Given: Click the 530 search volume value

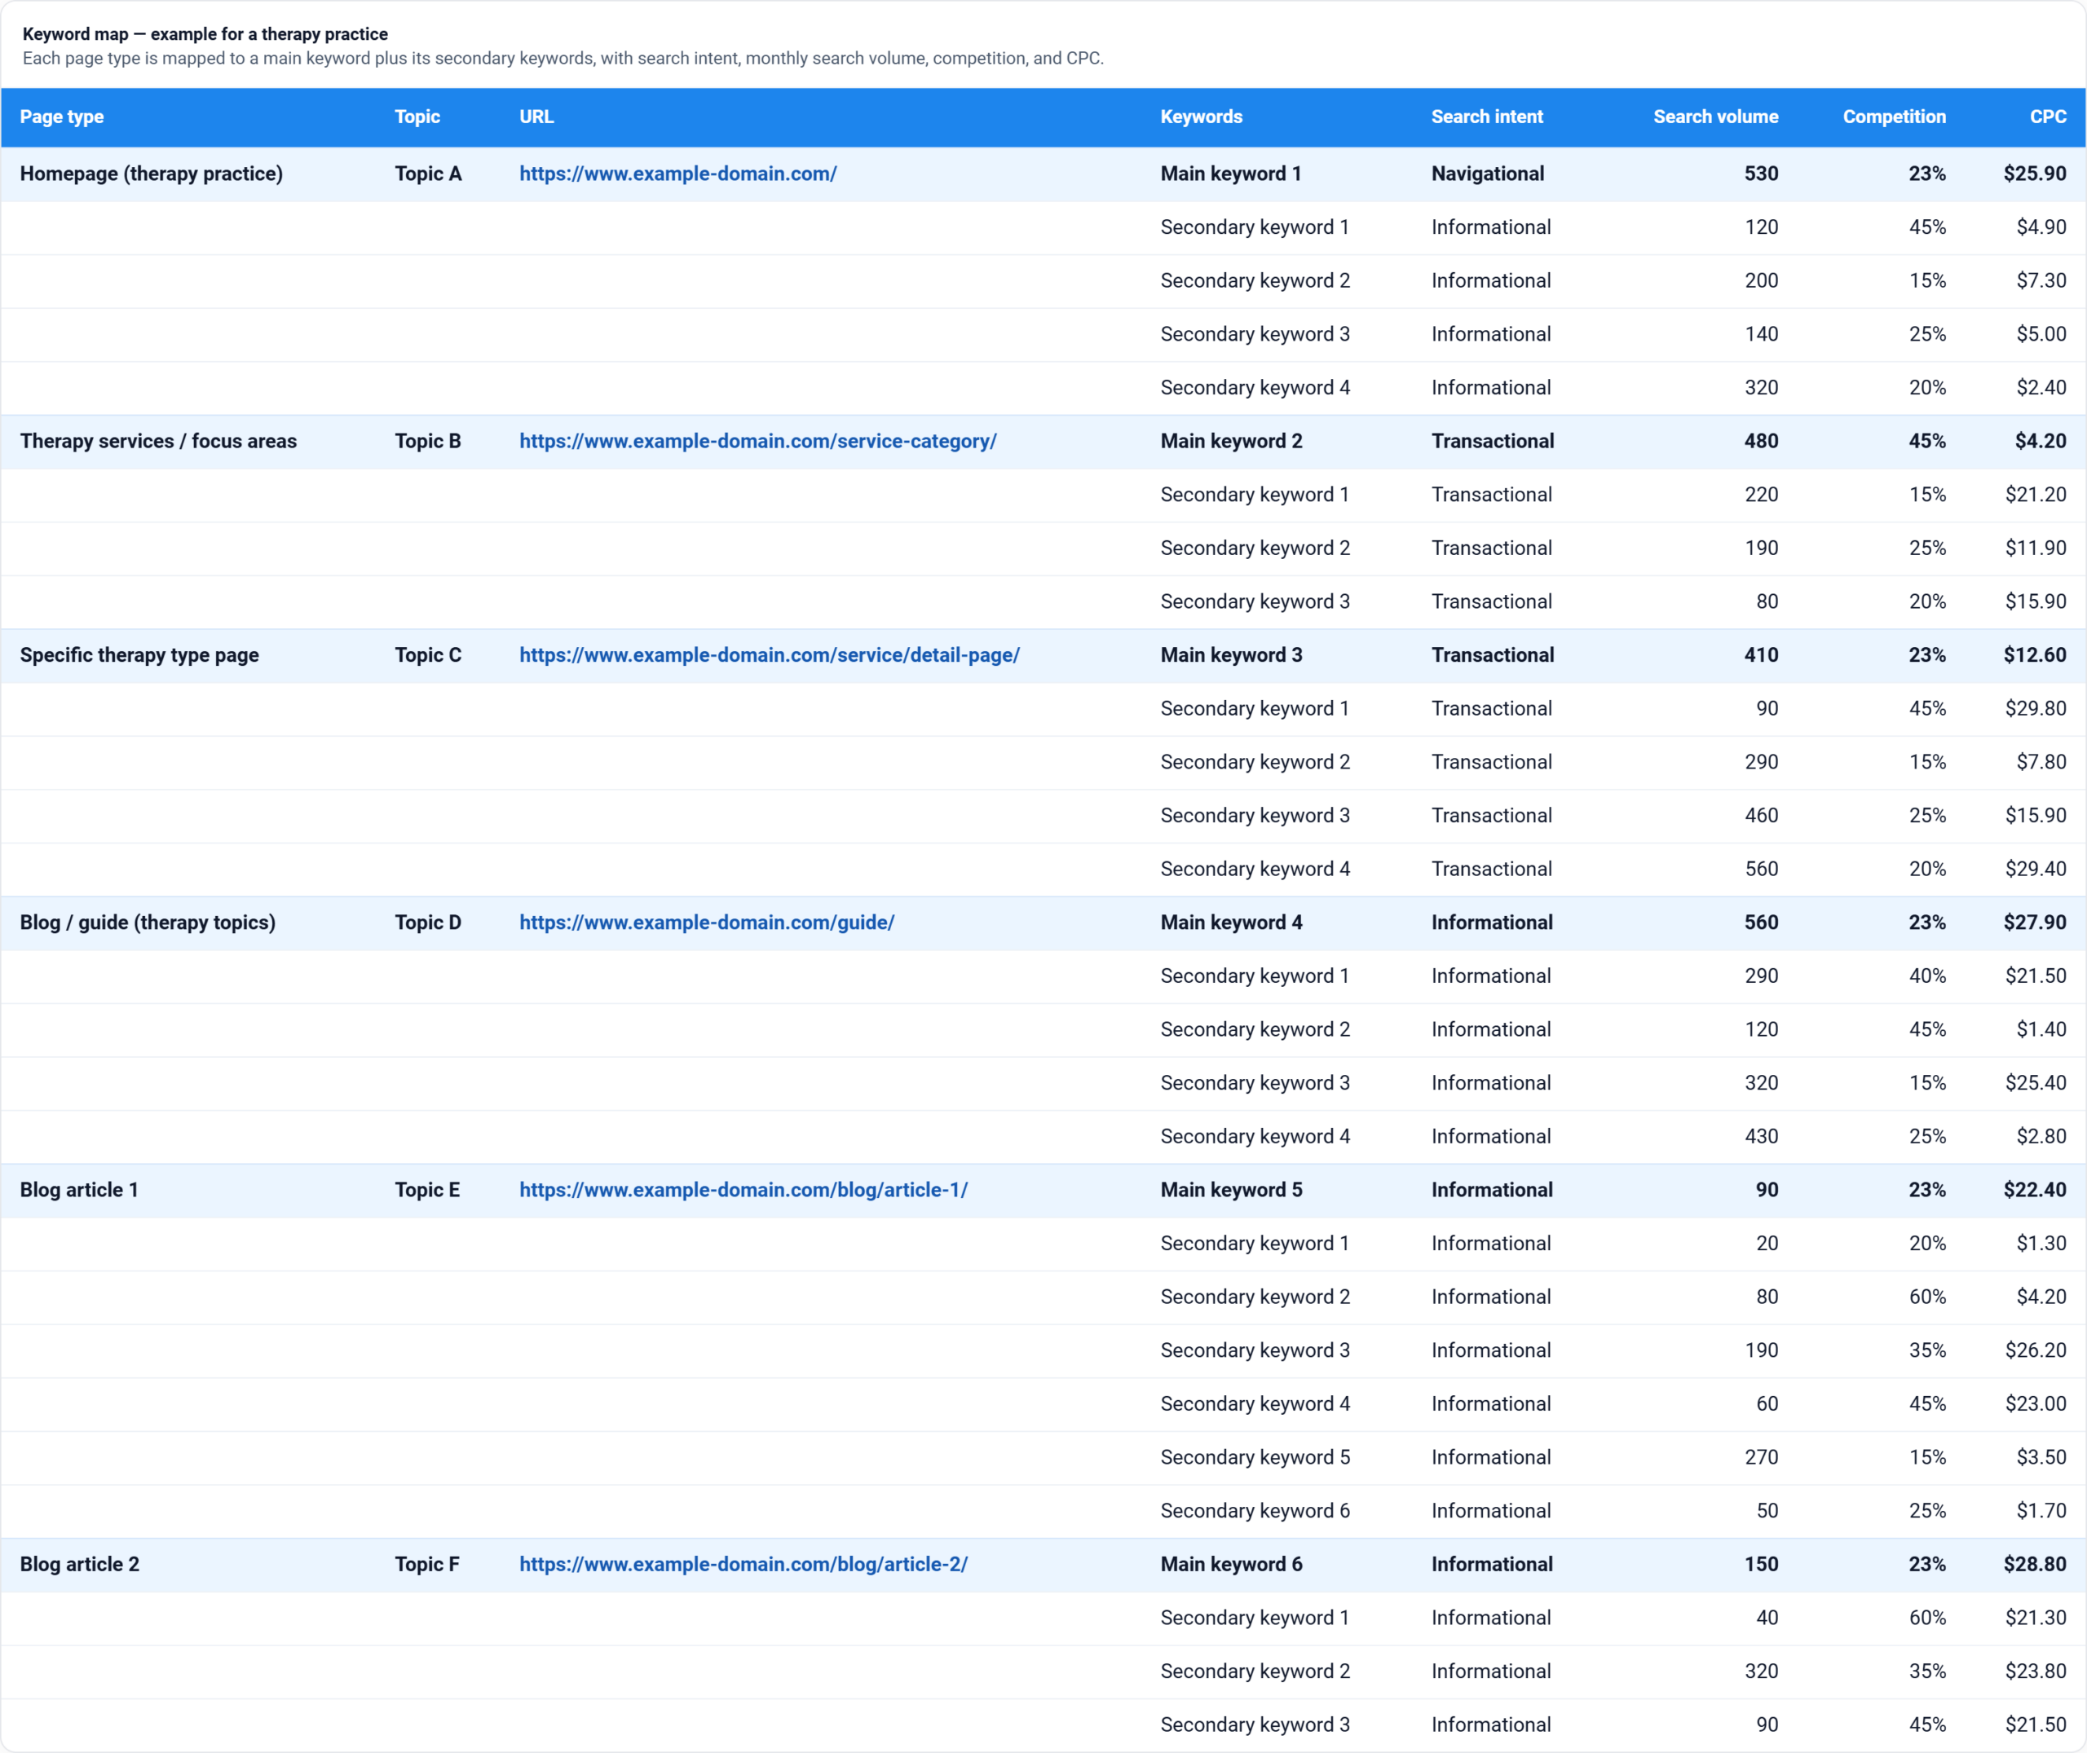Looking at the screenshot, I should pyautogui.click(x=1761, y=174).
